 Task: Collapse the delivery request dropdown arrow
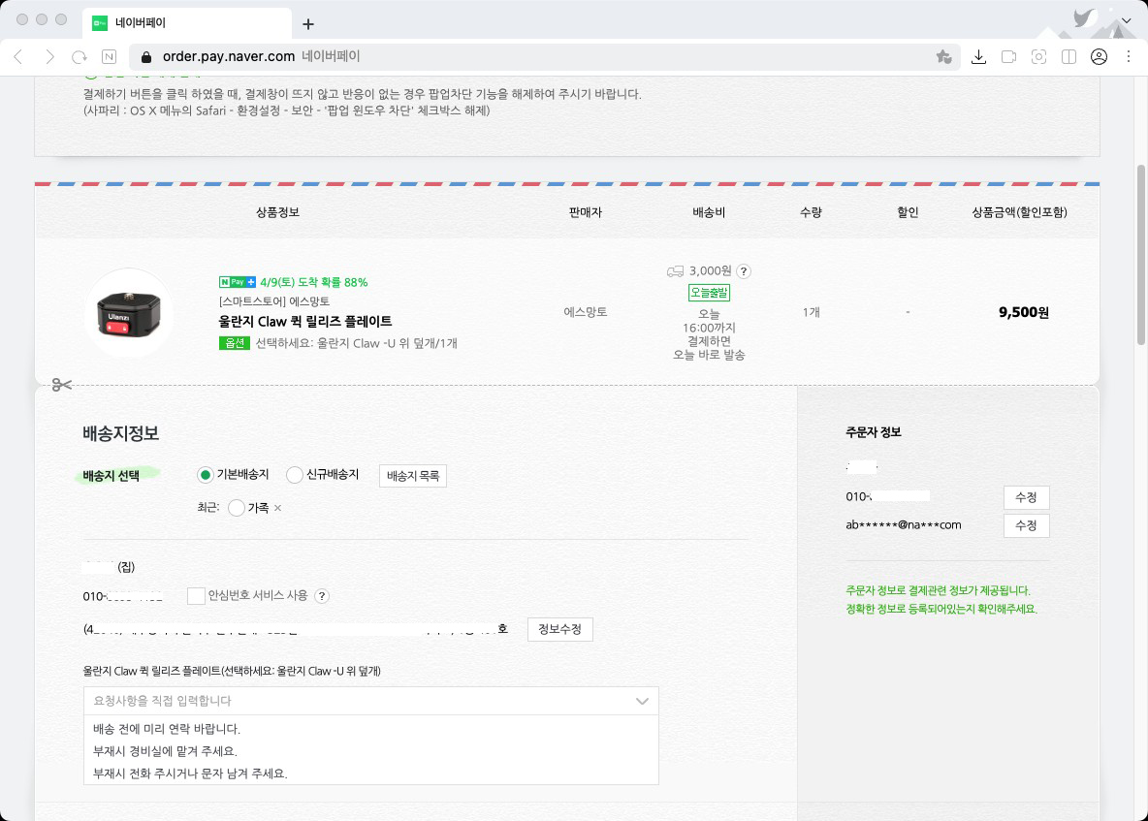[642, 701]
